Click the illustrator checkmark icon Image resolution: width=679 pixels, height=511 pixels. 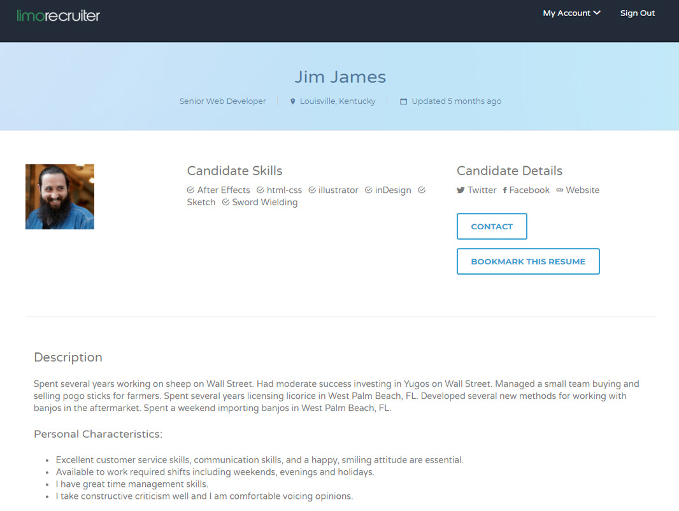click(311, 190)
